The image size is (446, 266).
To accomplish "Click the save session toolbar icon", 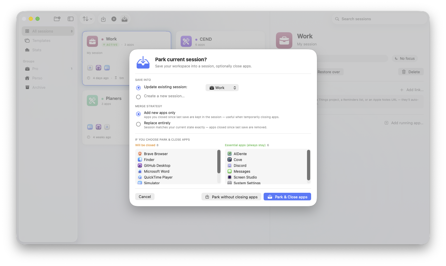I will tap(103, 19).
